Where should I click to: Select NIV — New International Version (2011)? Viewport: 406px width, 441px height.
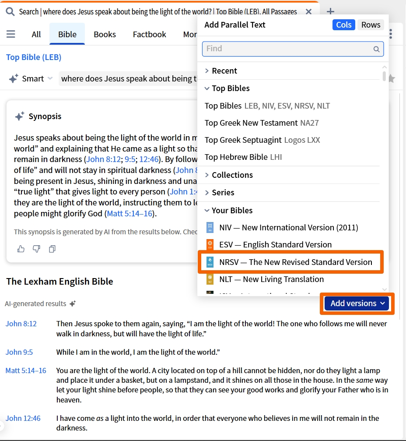click(289, 228)
